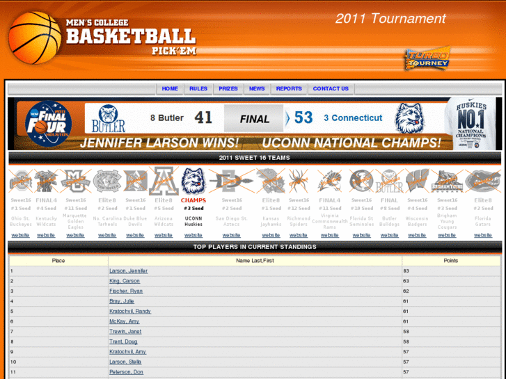506x379 pixels.
Task: Click the Virginia Commonwealth Rams logo
Action: click(329, 181)
